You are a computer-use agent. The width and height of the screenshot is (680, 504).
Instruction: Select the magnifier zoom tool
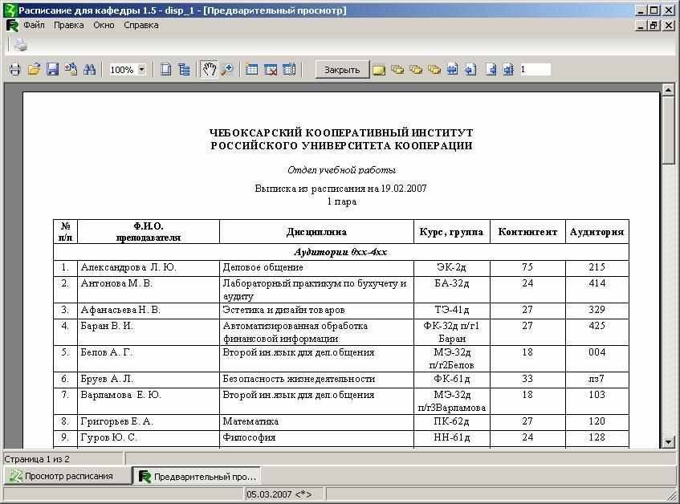click(227, 70)
